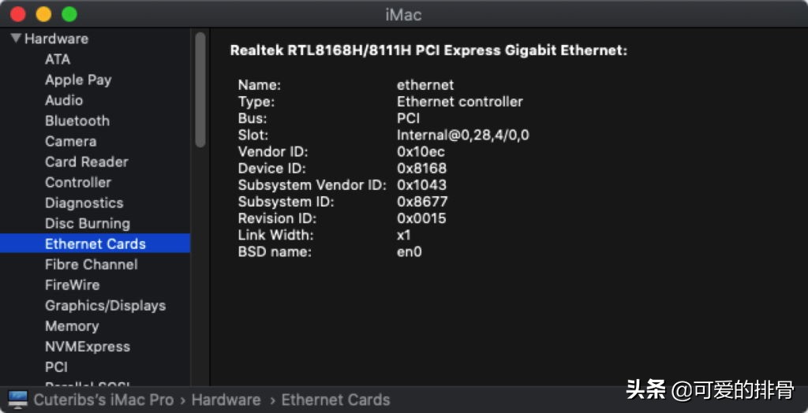
Task: Open Fibre Channel in sidebar
Action: click(91, 264)
